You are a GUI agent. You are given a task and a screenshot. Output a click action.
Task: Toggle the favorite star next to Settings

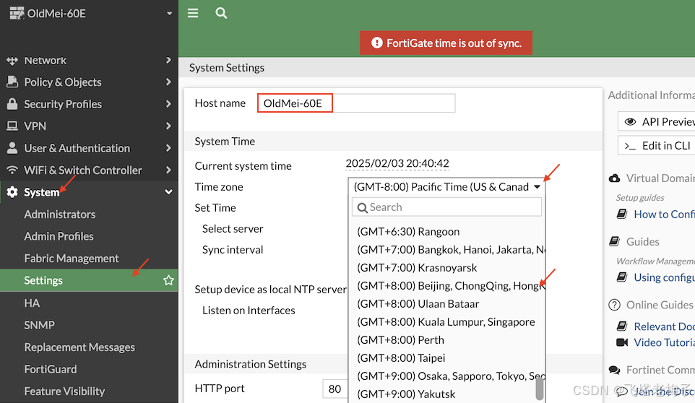(x=168, y=280)
